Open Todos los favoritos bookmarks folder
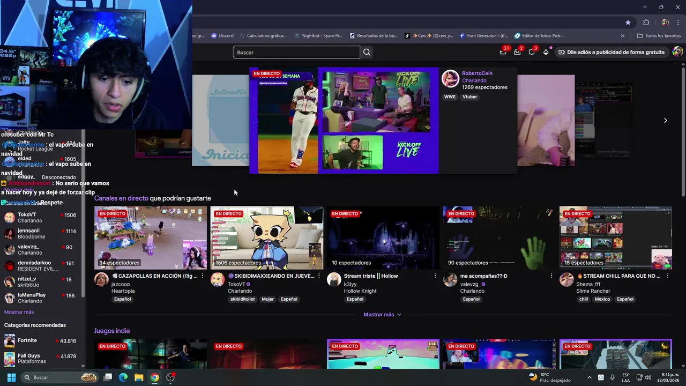Viewport: 686px width, 386px height. tap(659, 36)
